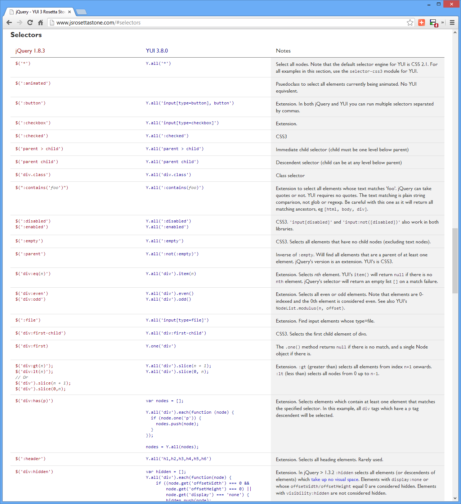Click Y.all('input[type=button], button') code
Viewport: 461px width, 504px height.
tap(190, 103)
